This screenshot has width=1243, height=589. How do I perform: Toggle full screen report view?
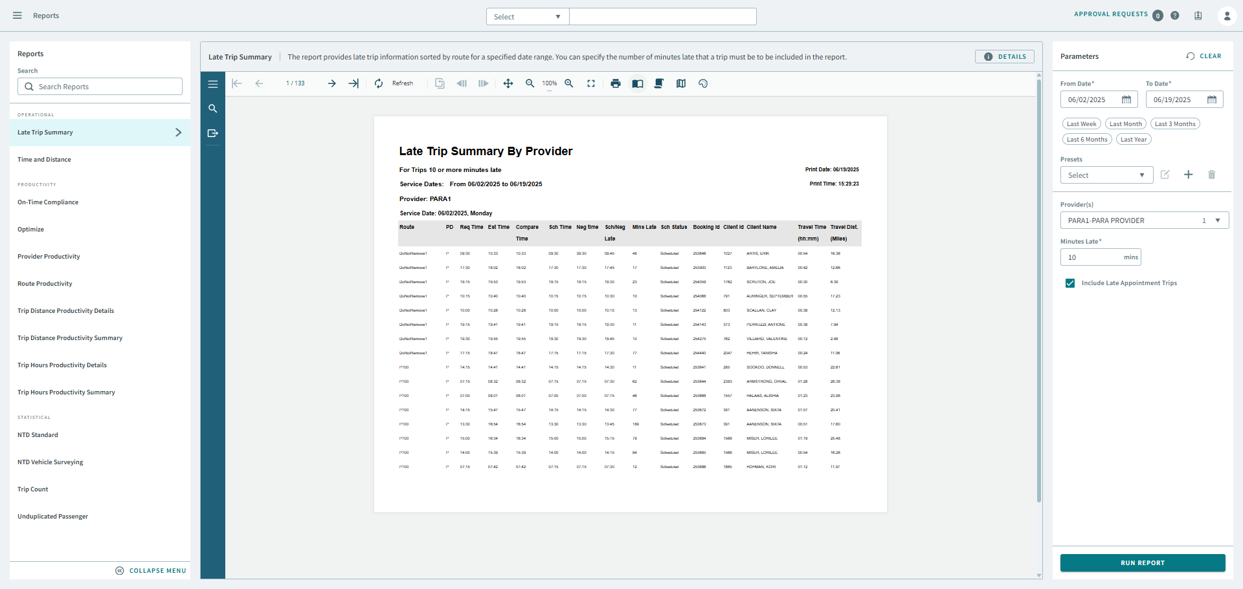point(591,83)
